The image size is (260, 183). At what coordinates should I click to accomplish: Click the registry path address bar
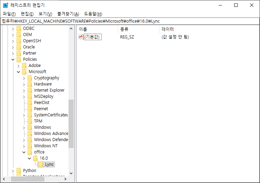point(130,21)
